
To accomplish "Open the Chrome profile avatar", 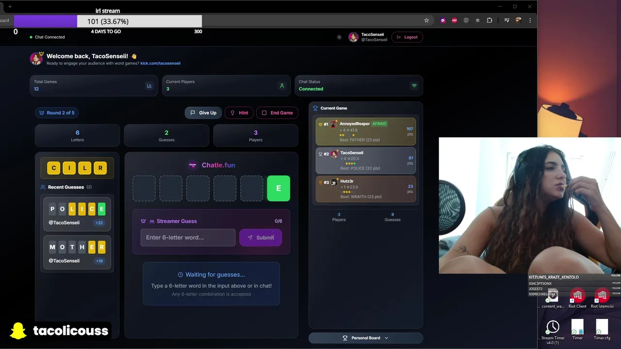I will coord(518,20).
